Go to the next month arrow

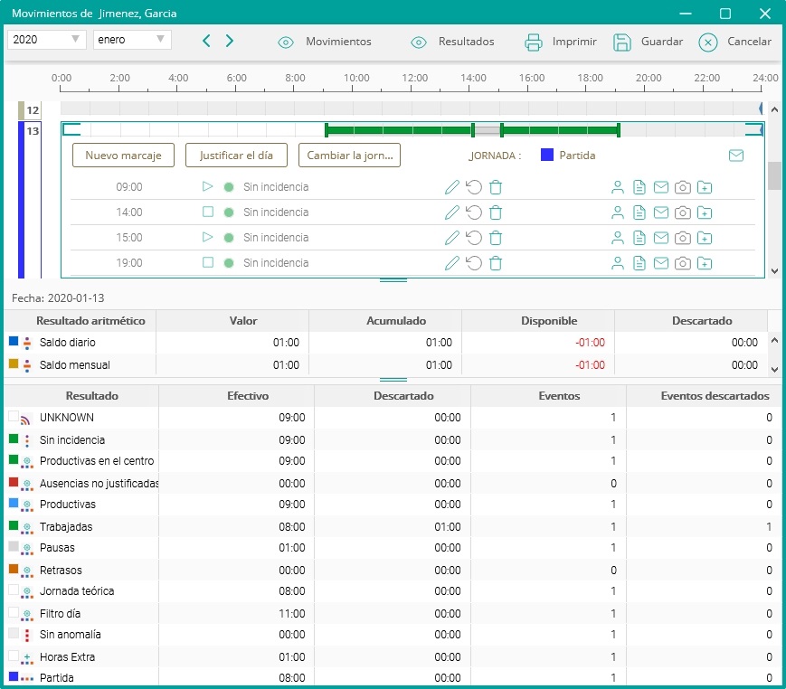click(229, 41)
